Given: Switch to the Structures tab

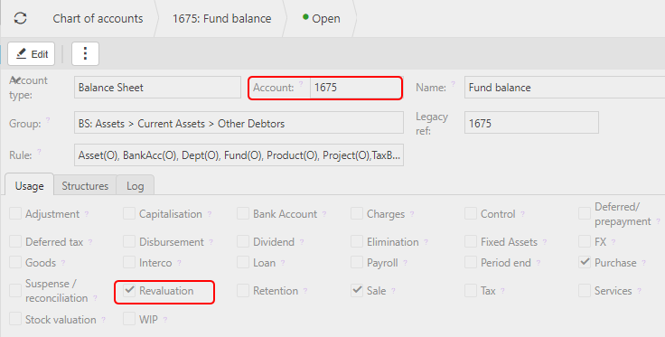Looking at the screenshot, I should (x=85, y=186).
